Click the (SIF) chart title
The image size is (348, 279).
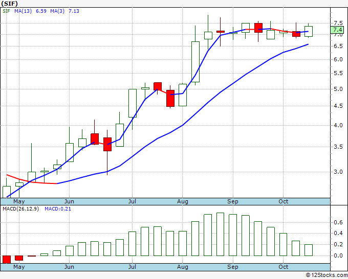point(10,4)
